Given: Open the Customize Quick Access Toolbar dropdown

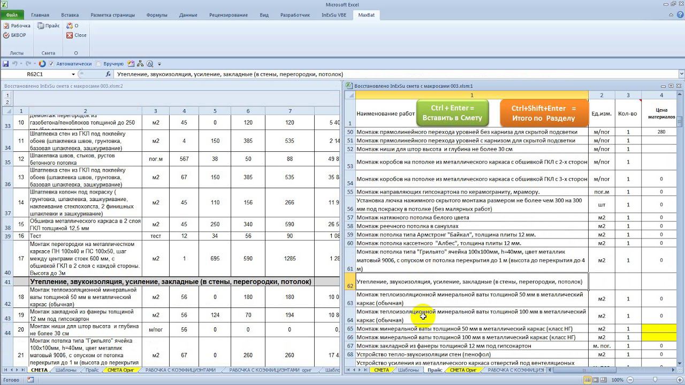Looking at the screenshot, I should click(159, 64).
